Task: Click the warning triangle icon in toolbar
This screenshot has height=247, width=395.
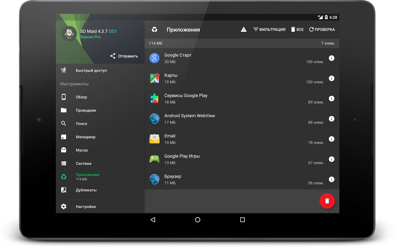Action: 244,29
